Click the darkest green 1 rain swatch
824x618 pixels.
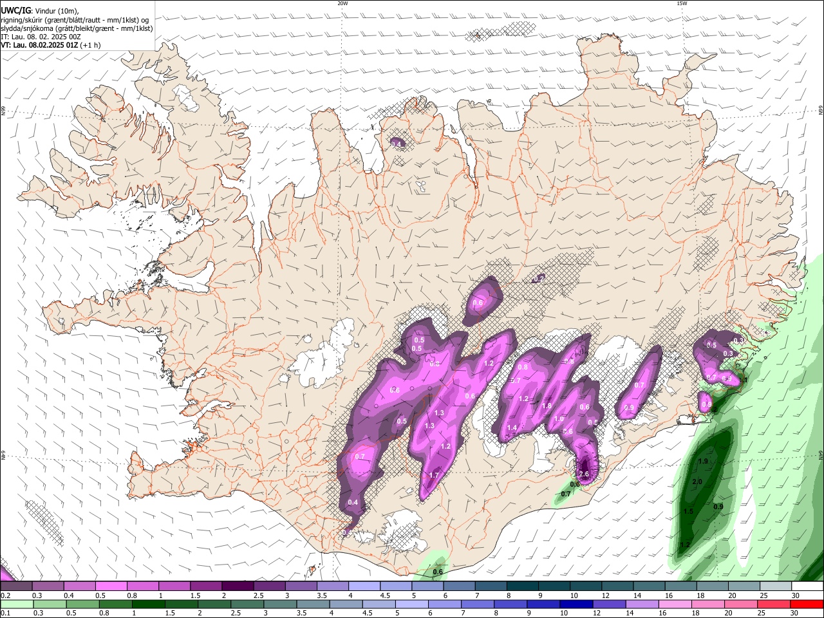tap(148, 604)
